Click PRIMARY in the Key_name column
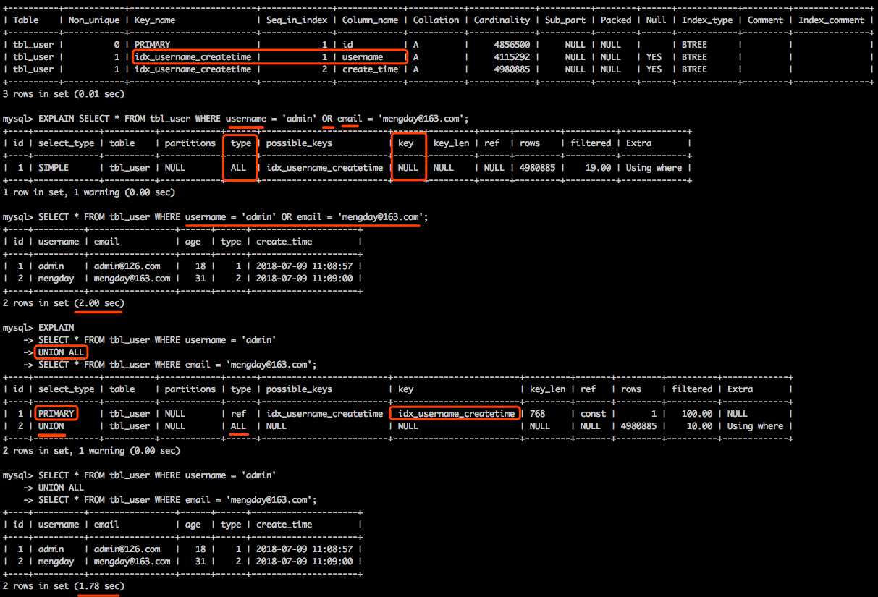The width and height of the screenshot is (878, 597). tap(153, 45)
